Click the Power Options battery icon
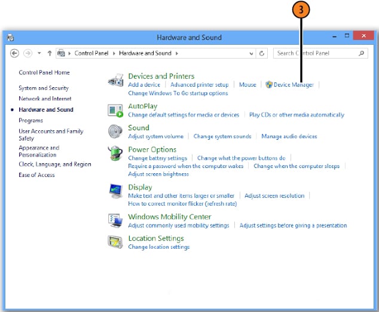The width and height of the screenshot is (379, 312). click(x=115, y=153)
